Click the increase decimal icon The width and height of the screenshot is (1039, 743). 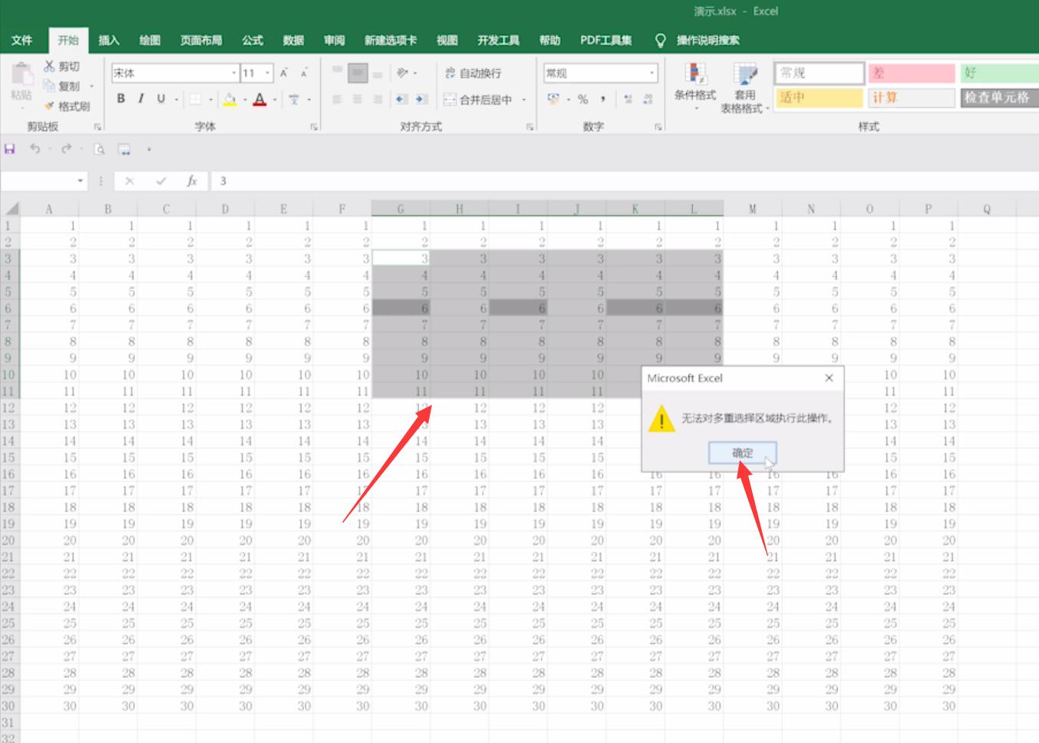tap(628, 99)
